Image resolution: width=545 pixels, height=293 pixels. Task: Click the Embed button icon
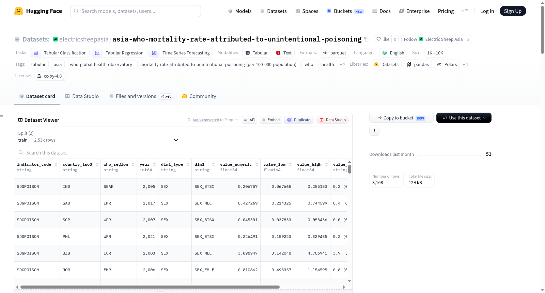pyautogui.click(x=264, y=120)
